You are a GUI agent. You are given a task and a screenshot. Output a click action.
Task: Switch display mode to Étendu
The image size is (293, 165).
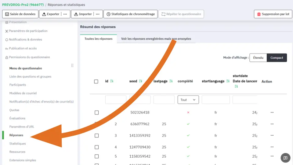(258, 58)
